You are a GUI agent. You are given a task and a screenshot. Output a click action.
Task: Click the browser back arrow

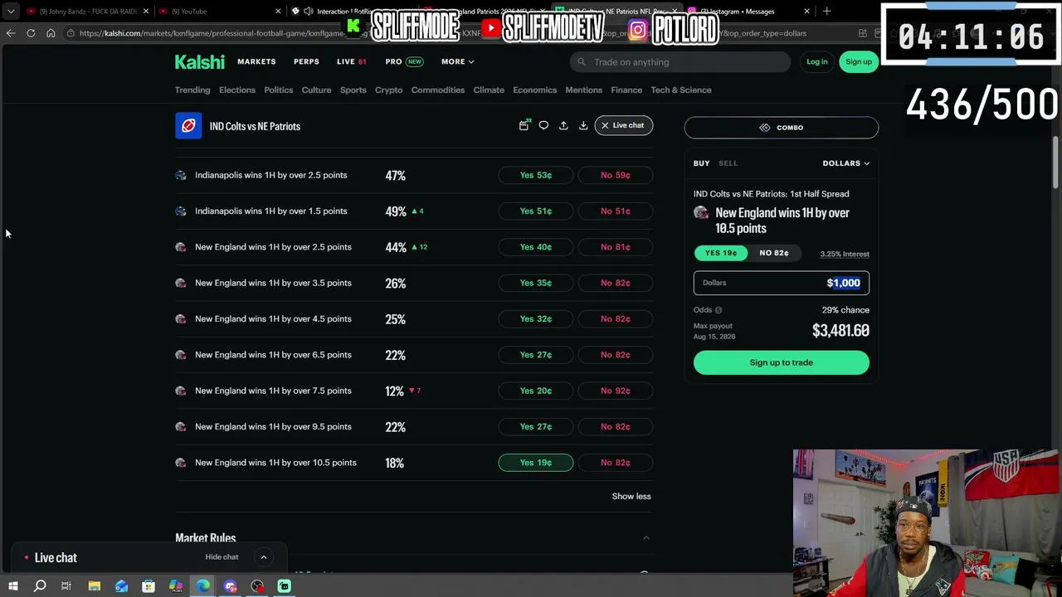[x=10, y=33]
